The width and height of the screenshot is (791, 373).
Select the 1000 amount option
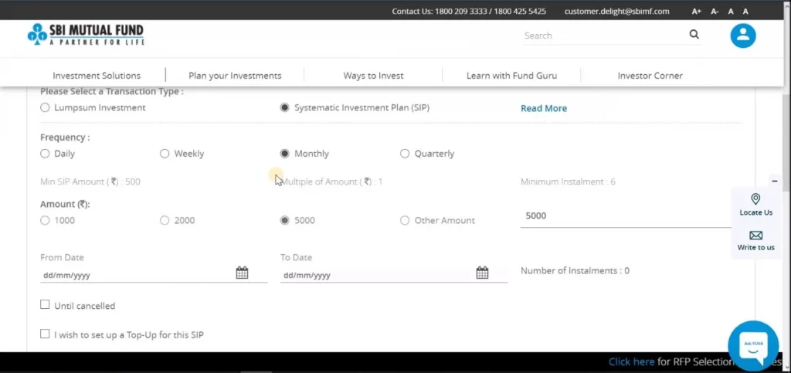coord(45,220)
